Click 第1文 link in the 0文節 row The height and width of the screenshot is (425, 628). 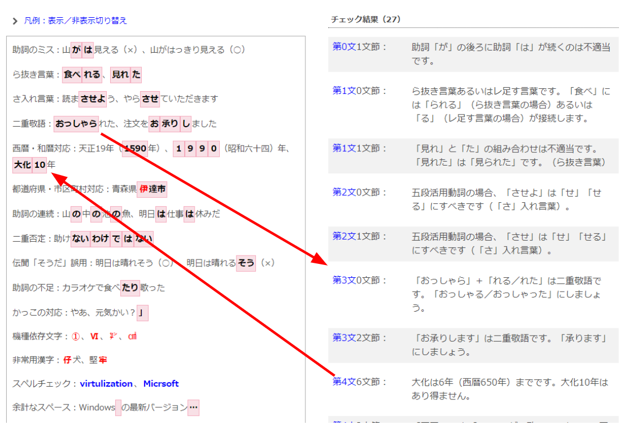pyautogui.click(x=344, y=91)
